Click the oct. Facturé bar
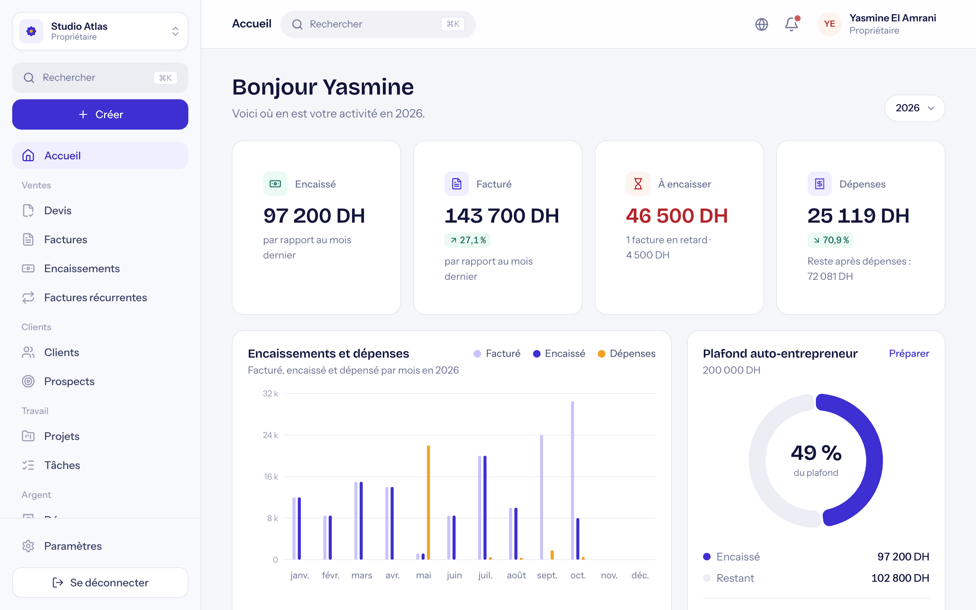The image size is (976, 610). 572,480
